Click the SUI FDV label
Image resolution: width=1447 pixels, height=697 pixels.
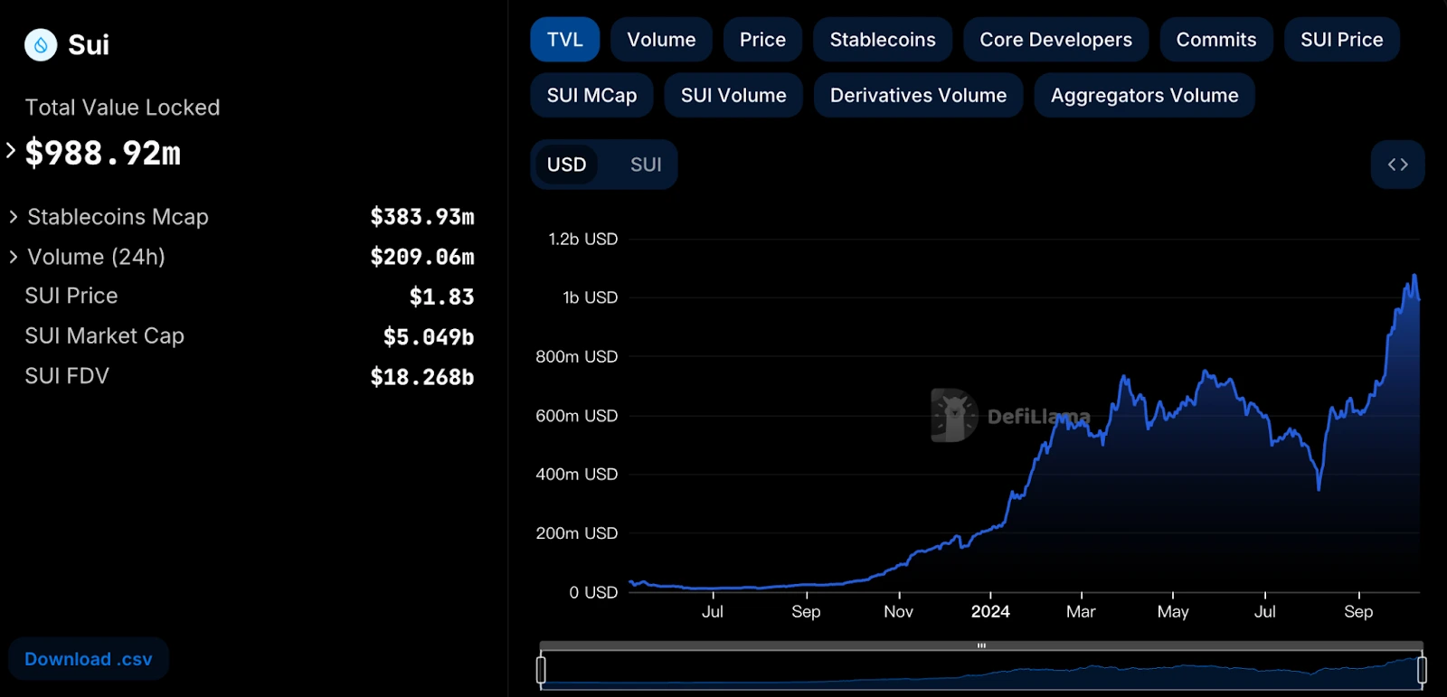click(x=67, y=376)
